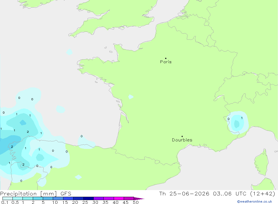Click the '(12+42)' forecast run text

[x=263, y=194]
